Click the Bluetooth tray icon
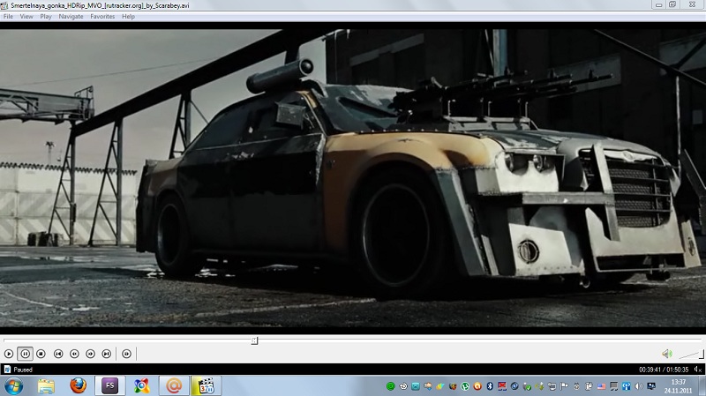 (490, 386)
